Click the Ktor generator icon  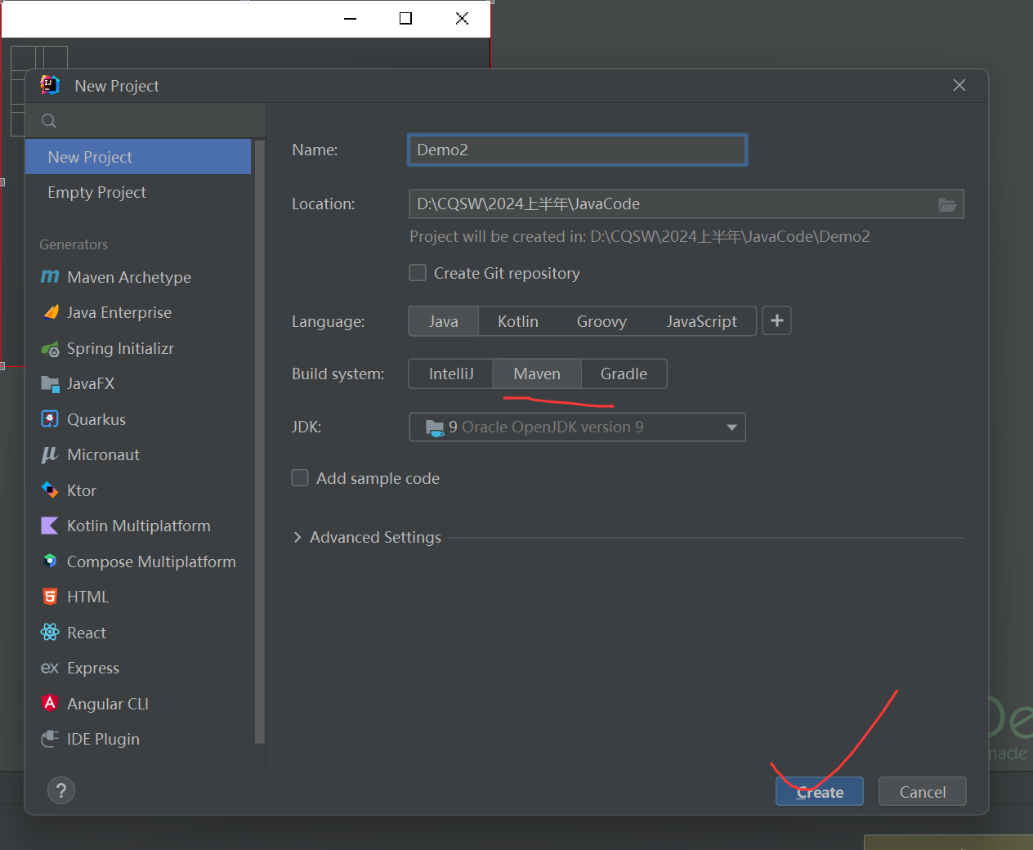[x=50, y=490]
